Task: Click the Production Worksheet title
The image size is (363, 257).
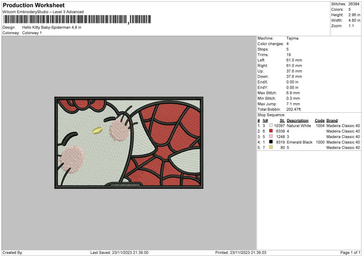Action: click(x=33, y=5)
